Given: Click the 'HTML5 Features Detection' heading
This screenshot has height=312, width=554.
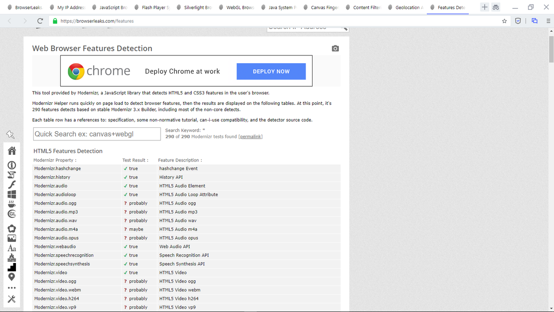Looking at the screenshot, I should tap(68, 151).
